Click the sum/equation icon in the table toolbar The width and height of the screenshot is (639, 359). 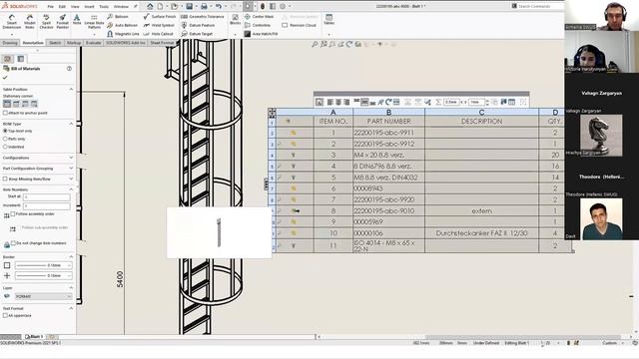438,102
